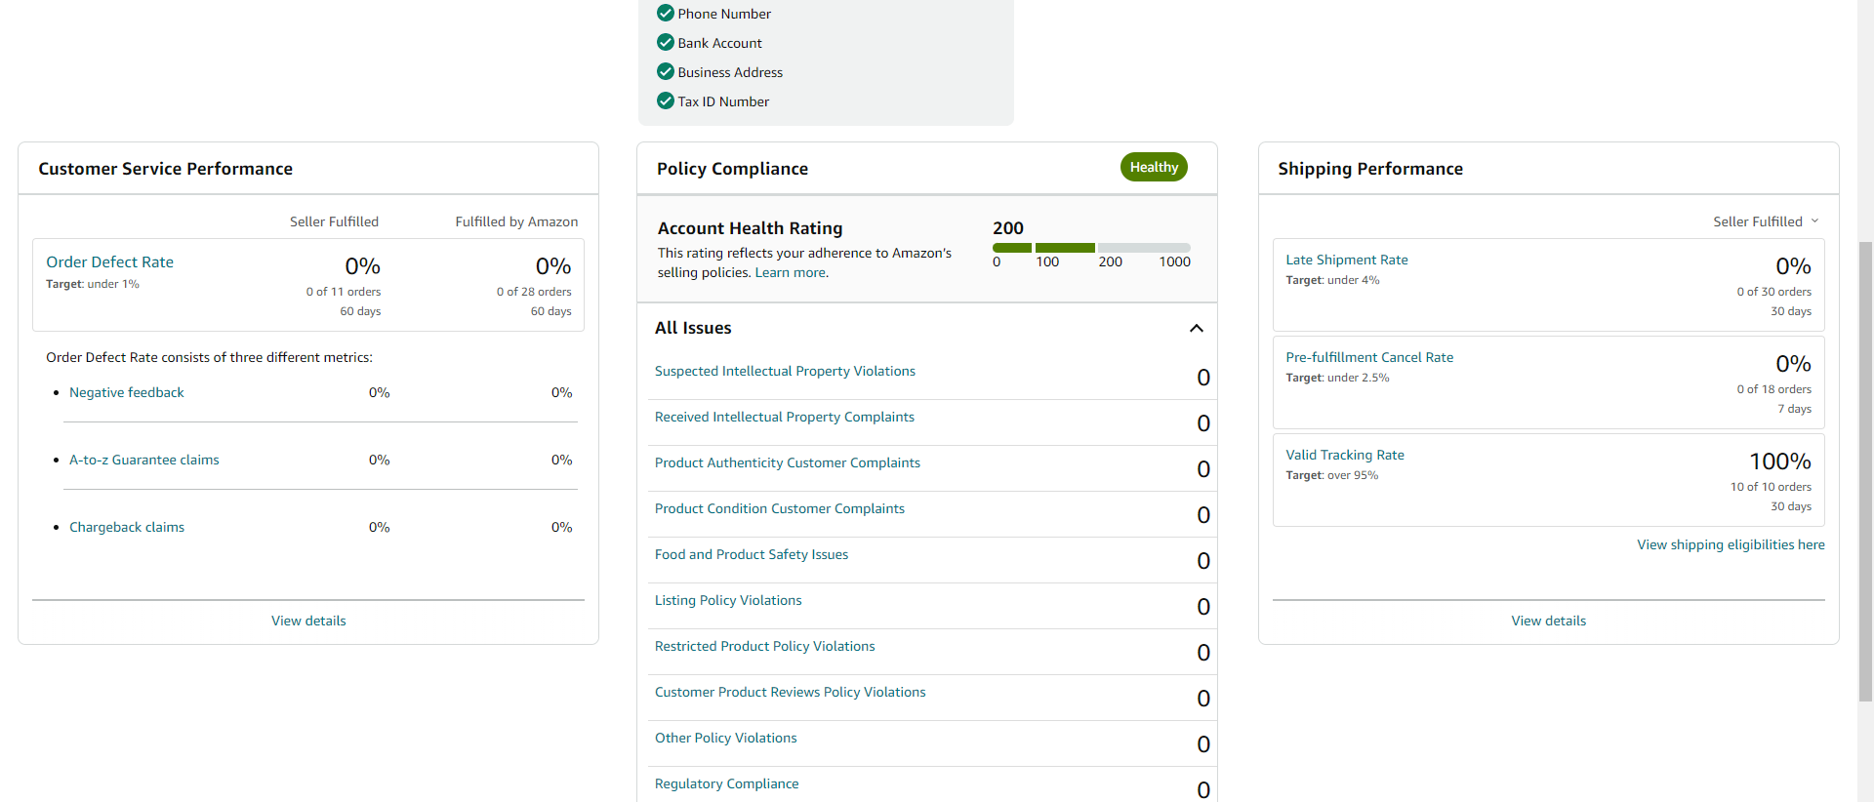The width and height of the screenshot is (1874, 802).
Task: Click the page vertical scrollbar
Action: pyautogui.click(x=1865, y=471)
